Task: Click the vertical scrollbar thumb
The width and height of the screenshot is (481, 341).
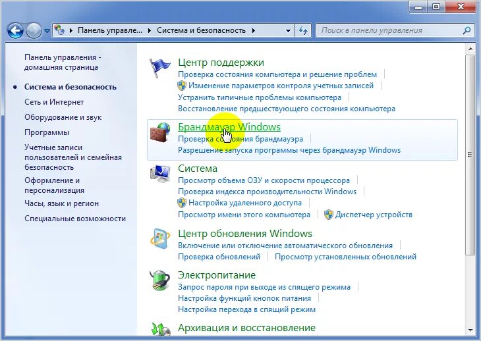Action: click(470, 155)
